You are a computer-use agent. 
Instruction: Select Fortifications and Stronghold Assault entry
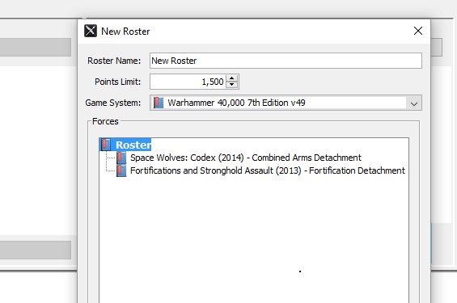pos(268,170)
